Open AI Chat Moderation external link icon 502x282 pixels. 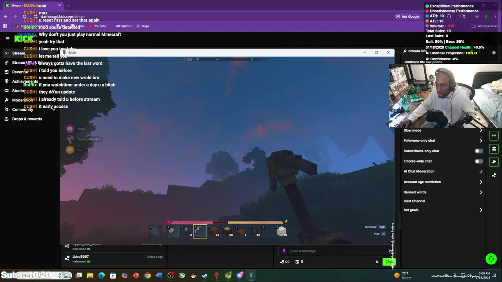point(481,172)
